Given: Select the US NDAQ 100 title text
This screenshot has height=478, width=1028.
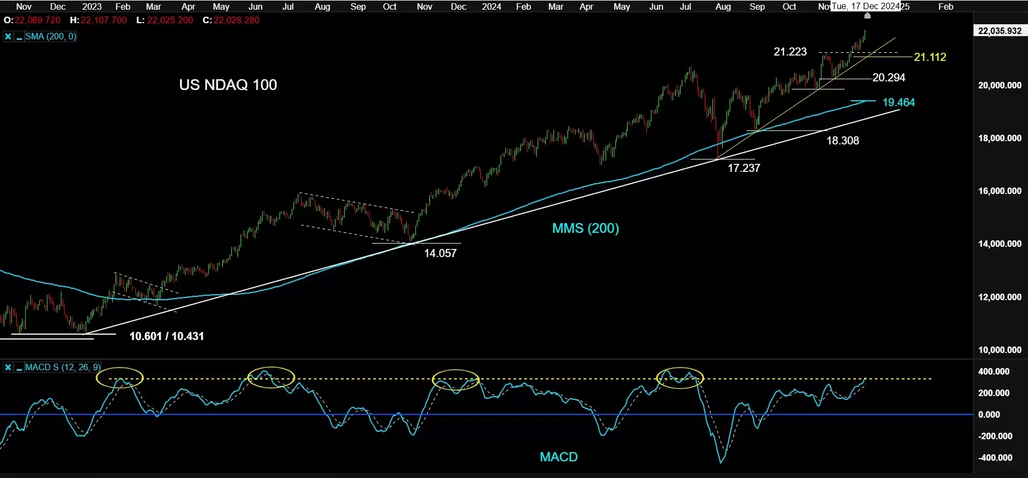Looking at the screenshot, I should [228, 85].
